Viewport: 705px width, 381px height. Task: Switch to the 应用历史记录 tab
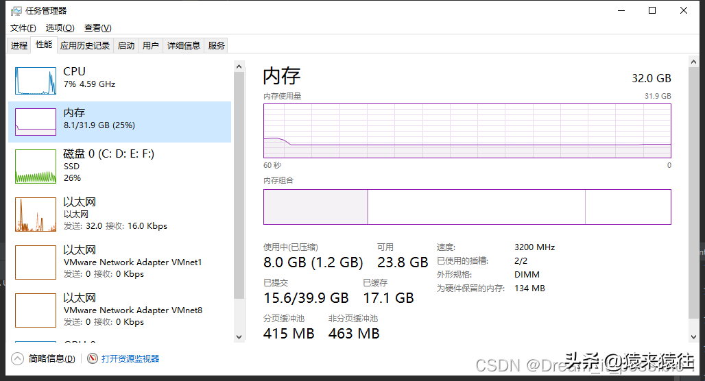point(85,46)
